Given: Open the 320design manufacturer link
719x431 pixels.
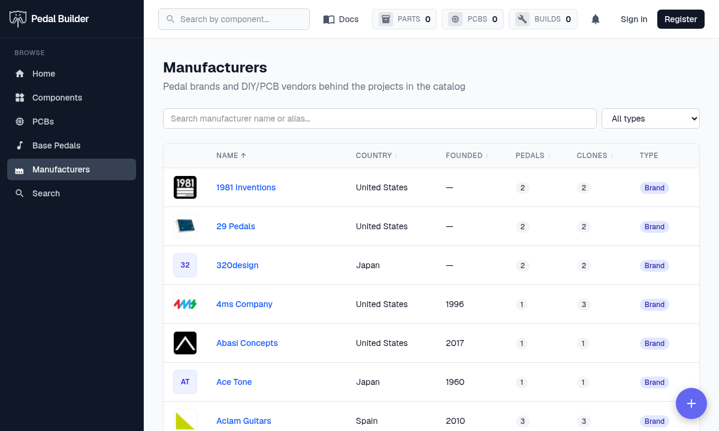Looking at the screenshot, I should [x=237, y=265].
